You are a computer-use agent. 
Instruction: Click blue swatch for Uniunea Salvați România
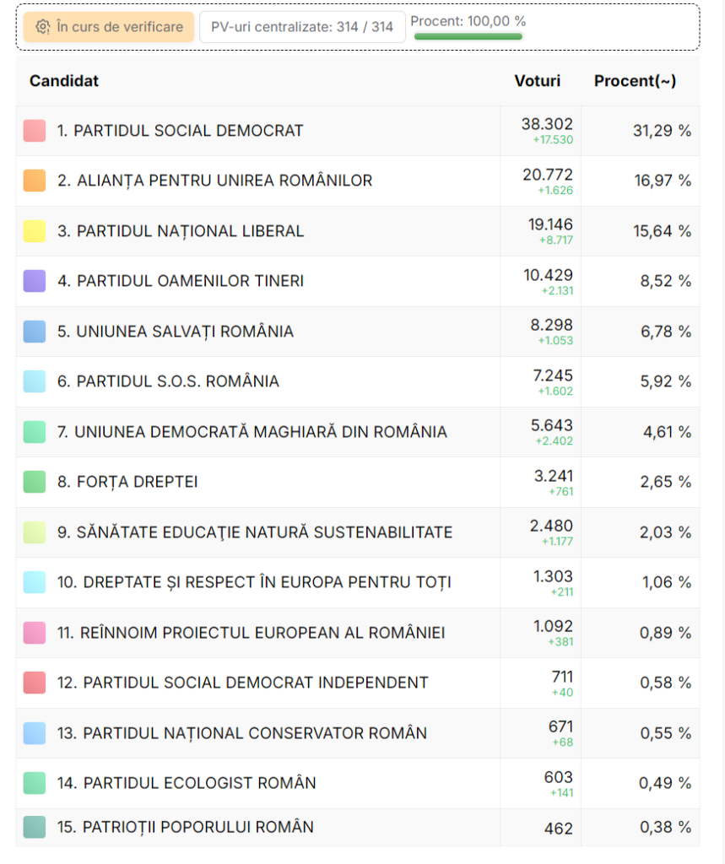point(35,332)
